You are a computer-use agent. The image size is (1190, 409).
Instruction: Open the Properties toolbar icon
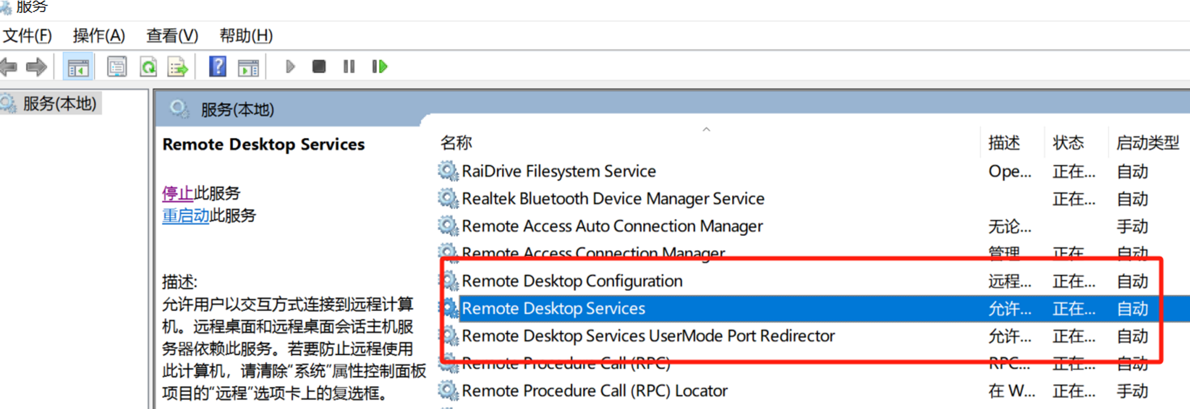117,67
